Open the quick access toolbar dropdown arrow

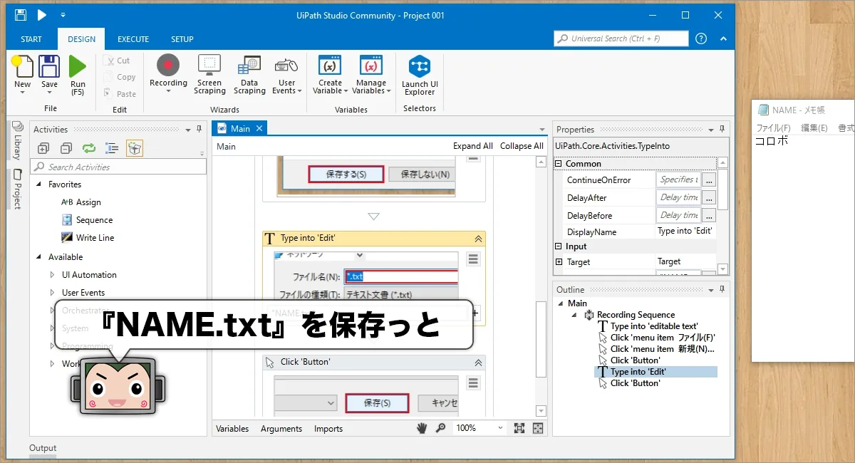(x=63, y=15)
